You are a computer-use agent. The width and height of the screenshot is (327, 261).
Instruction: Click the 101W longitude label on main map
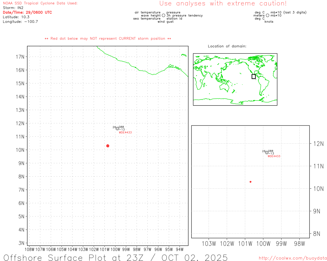[x=104, y=250]
